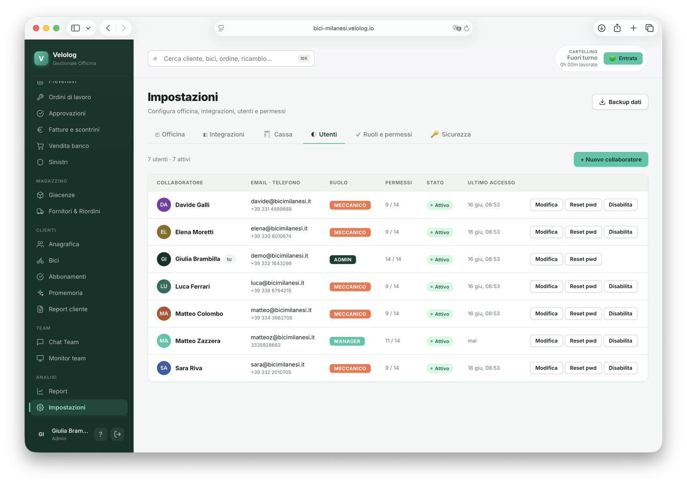
Task: Open Approvazioni check-circle icon
Action: pos(40,113)
